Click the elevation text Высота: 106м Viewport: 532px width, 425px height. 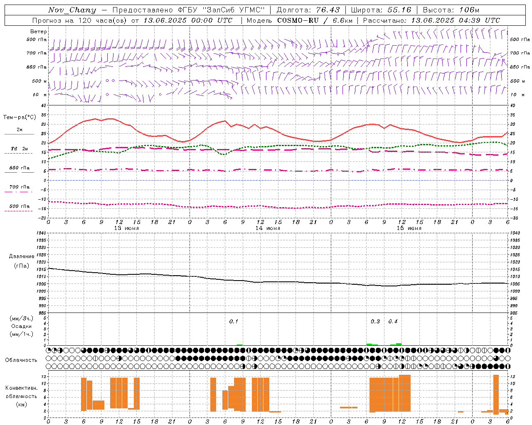point(451,10)
